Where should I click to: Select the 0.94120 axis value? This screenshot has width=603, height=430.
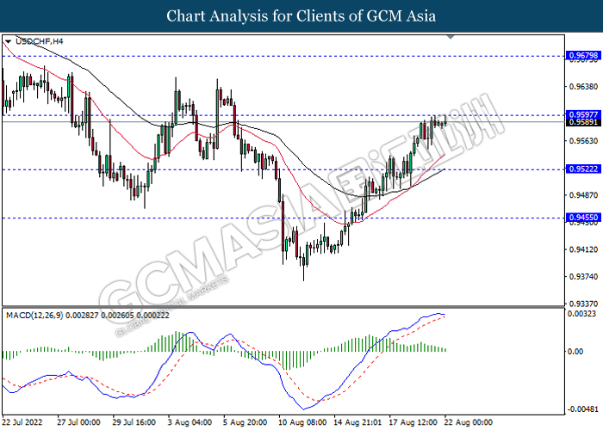click(583, 249)
